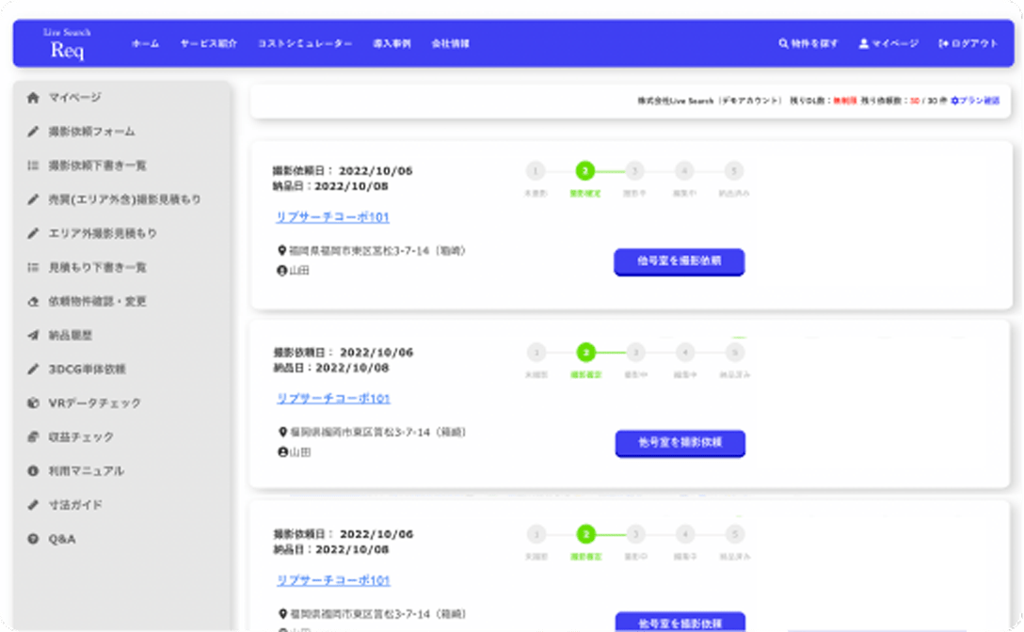Screen dimensions: 1024x632
Task: Click the gear icon next to プラン確認
Action: (x=954, y=101)
